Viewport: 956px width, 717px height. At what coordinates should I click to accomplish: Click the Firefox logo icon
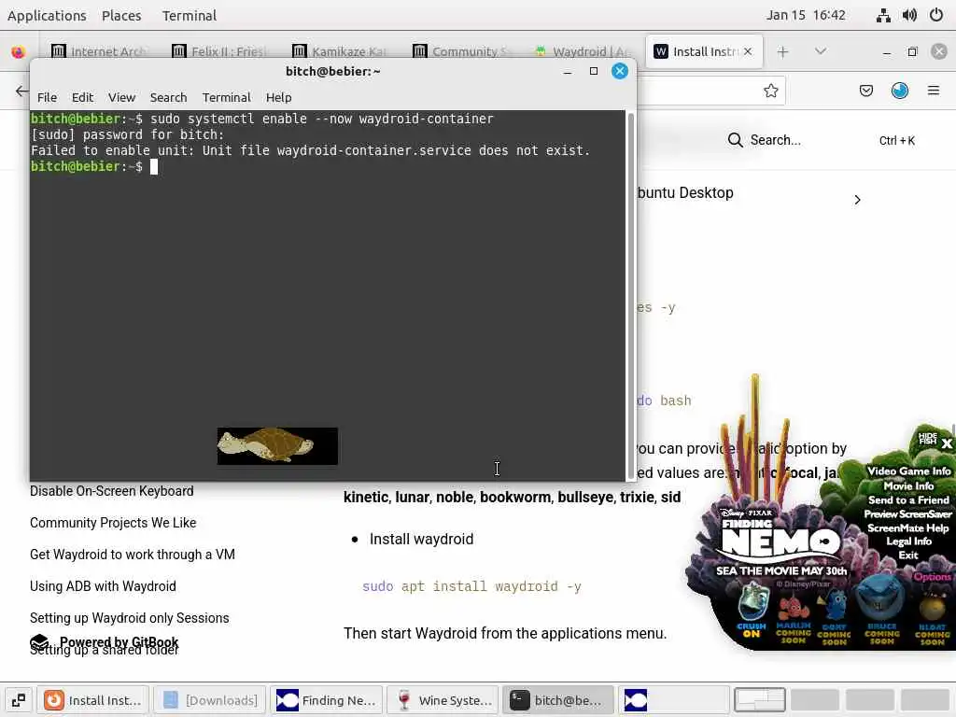pos(19,52)
